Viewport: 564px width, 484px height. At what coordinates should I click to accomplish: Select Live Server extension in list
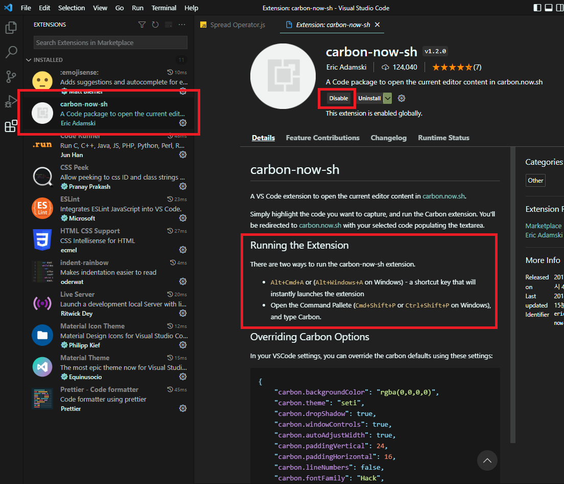tap(109, 303)
